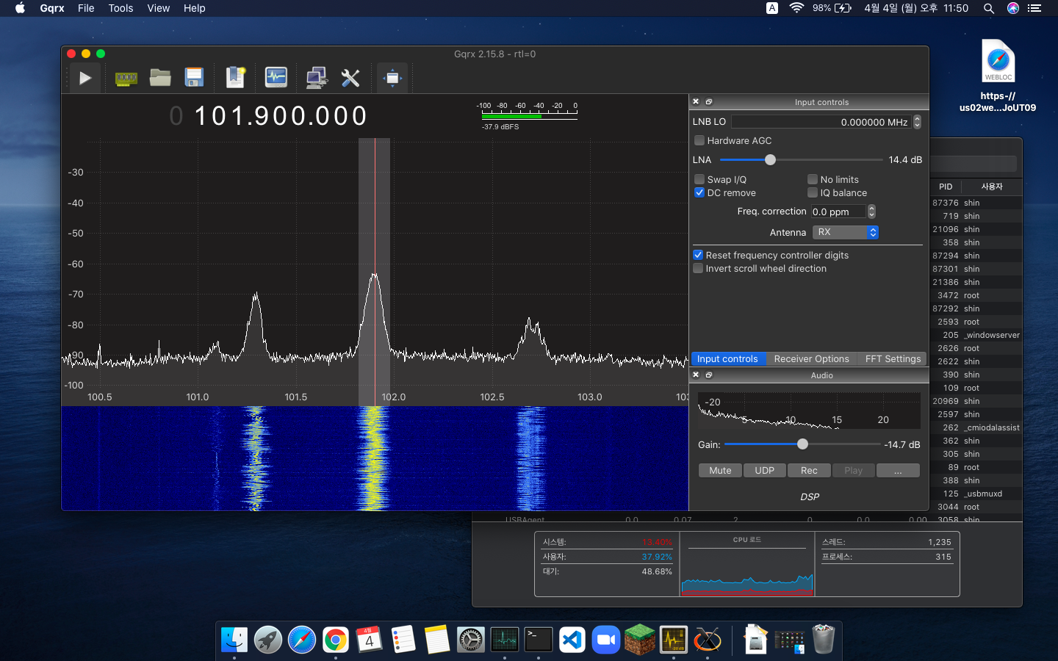Image resolution: width=1058 pixels, height=661 pixels.
Task: Open Finder from the Dock
Action: click(x=234, y=640)
